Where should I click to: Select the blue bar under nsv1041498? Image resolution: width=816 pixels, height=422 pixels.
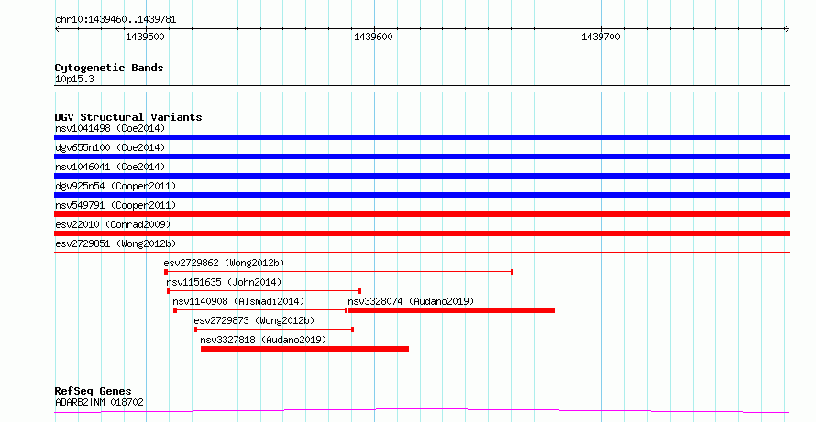click(422, 137)
